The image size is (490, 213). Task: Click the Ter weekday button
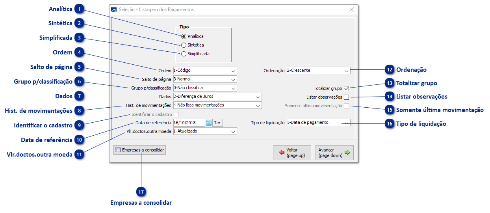(217, 123)
